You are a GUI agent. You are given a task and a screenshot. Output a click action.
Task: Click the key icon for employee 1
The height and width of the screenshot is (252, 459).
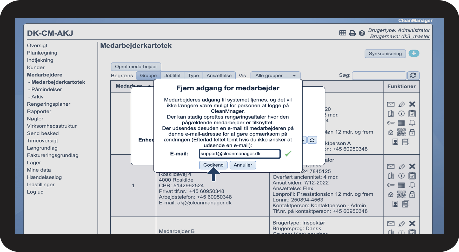click(x=391, y=185)
